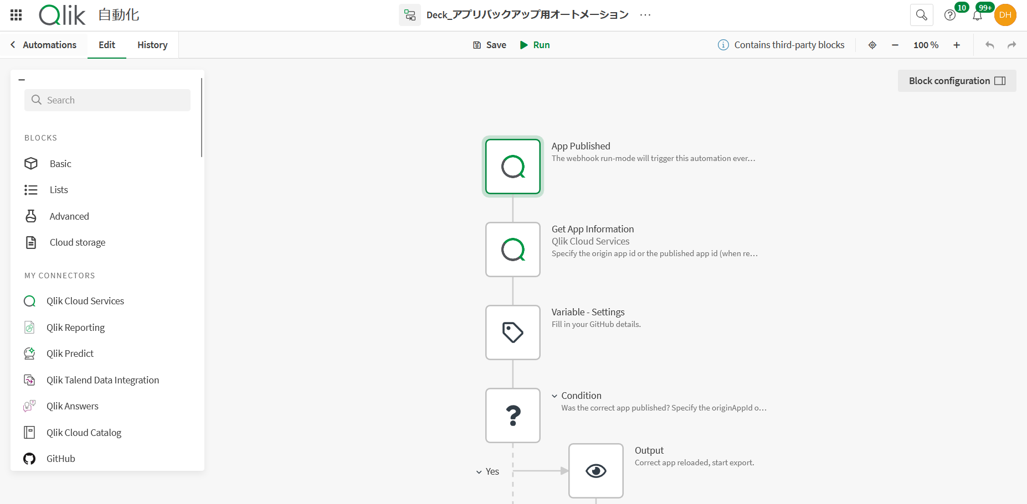This screenshot has height=504, width=1027.
Task: Switch to the History tab
Action: (x=152, y=45)
